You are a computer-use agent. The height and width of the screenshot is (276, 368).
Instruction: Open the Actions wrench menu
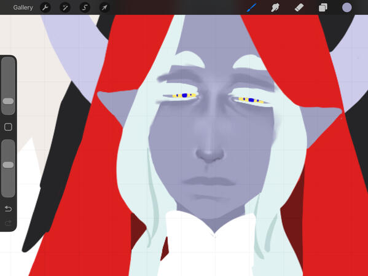[45, 7]
